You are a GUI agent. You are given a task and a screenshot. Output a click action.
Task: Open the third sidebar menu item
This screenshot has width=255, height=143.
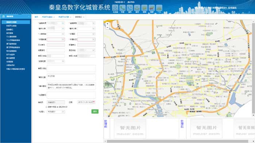pos(10,29)
